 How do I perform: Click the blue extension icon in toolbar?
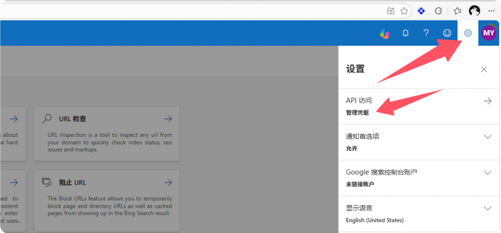coord(421,11)
